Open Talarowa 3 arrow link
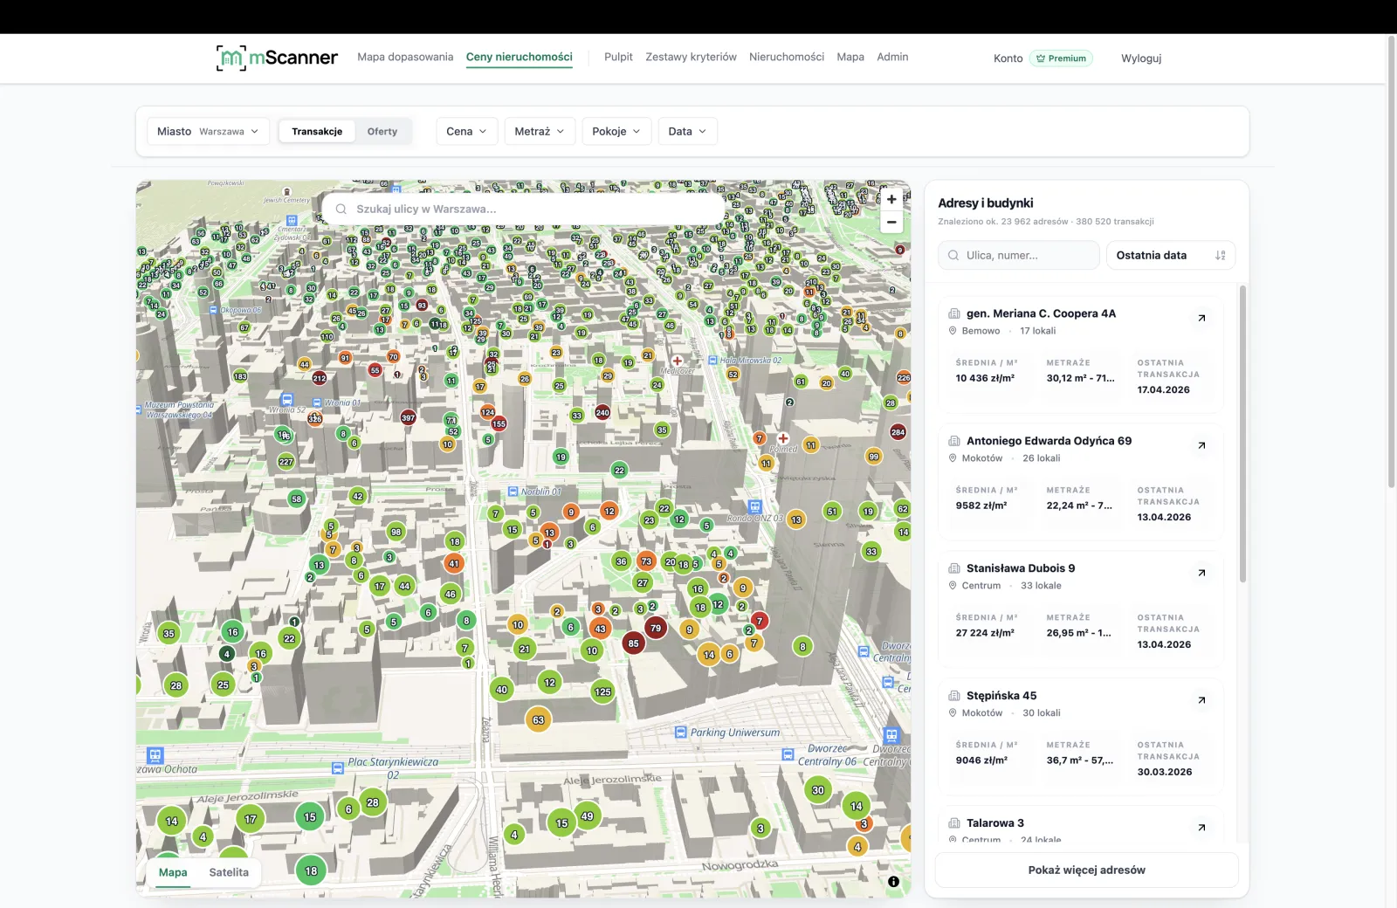Screen dimensions: 1397x908 point(1201,828)
